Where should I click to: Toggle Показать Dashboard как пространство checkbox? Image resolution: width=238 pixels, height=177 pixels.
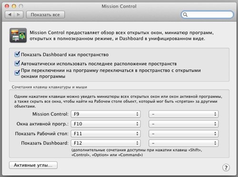point(17,54)
